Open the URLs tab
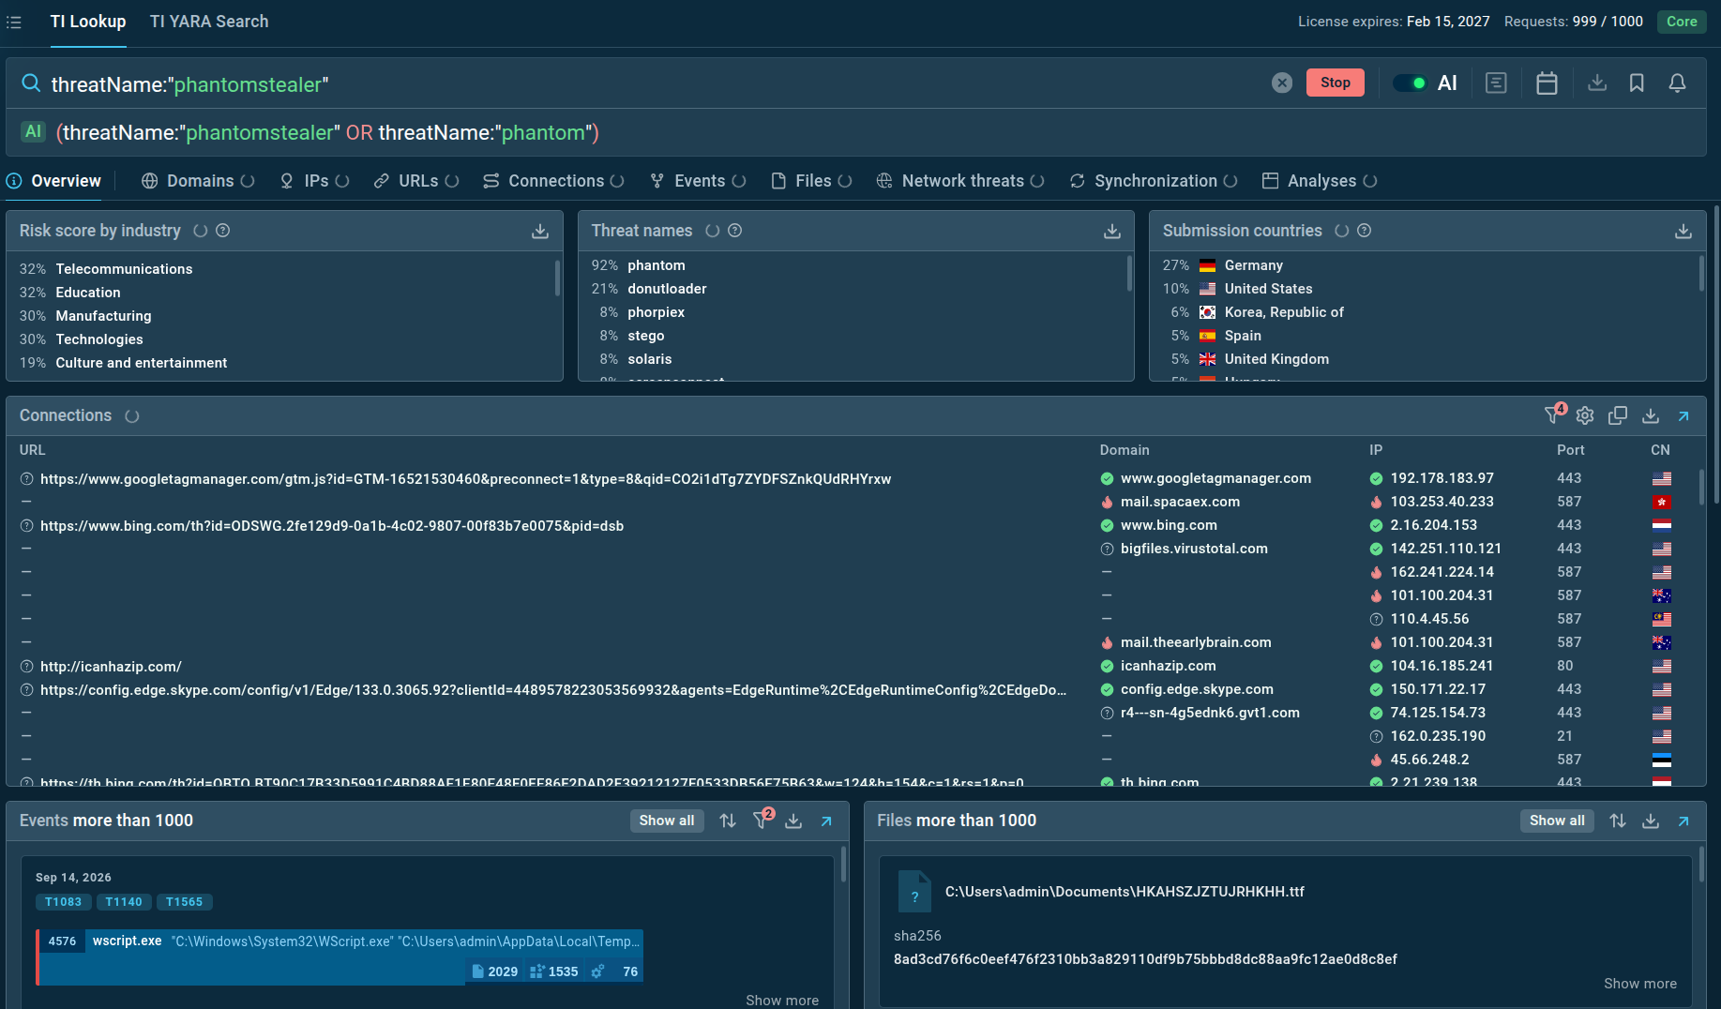 pos(415,181)
